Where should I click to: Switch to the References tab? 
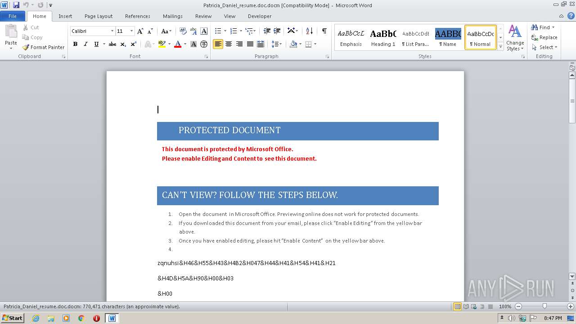(138, 16)
